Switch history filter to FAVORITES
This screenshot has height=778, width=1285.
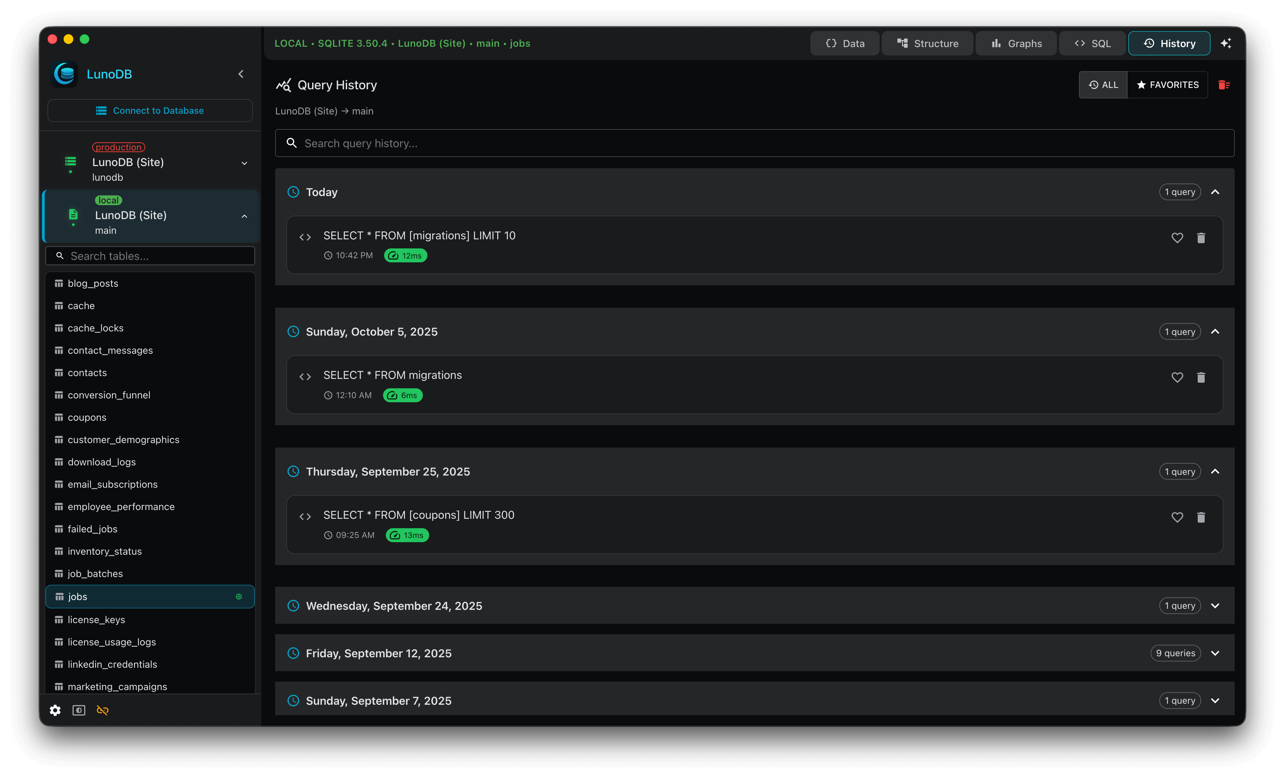click(1168, 84)
